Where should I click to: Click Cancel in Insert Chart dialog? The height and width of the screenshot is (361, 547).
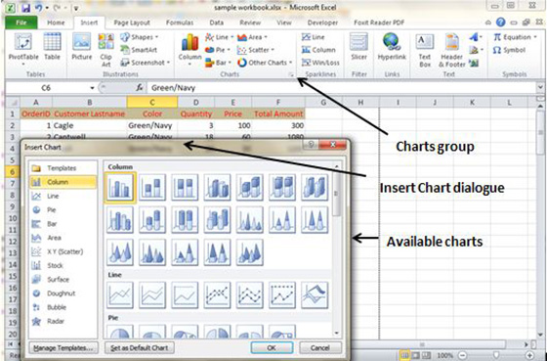coord(320,347)
